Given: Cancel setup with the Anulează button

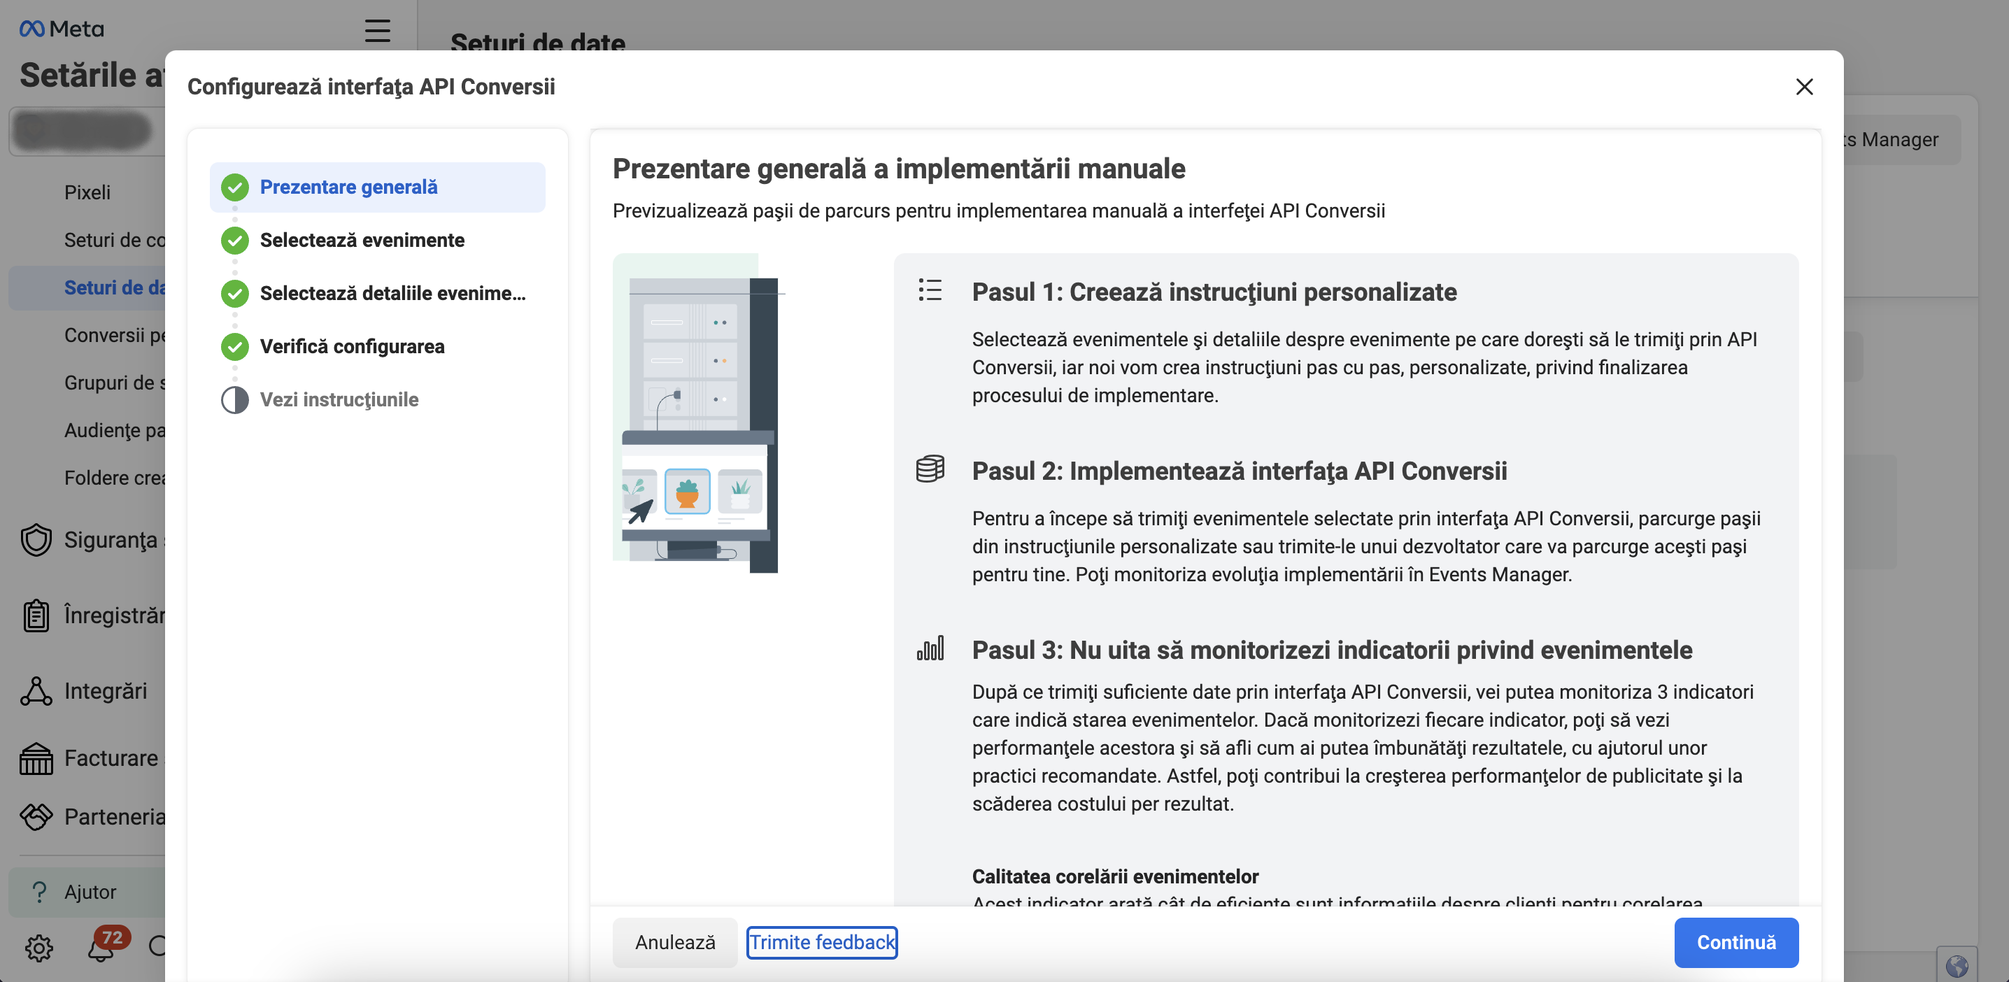Looking at the screenshot, I should [674, 941].
